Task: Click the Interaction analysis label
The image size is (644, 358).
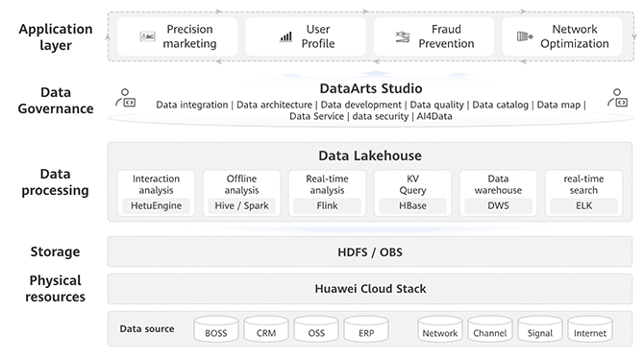Action: coord(156,184)
